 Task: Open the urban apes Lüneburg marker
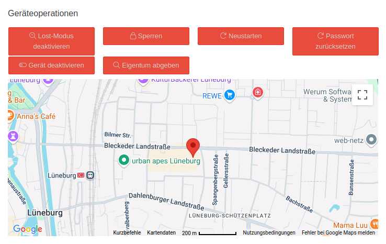click(x=124, y=161)
